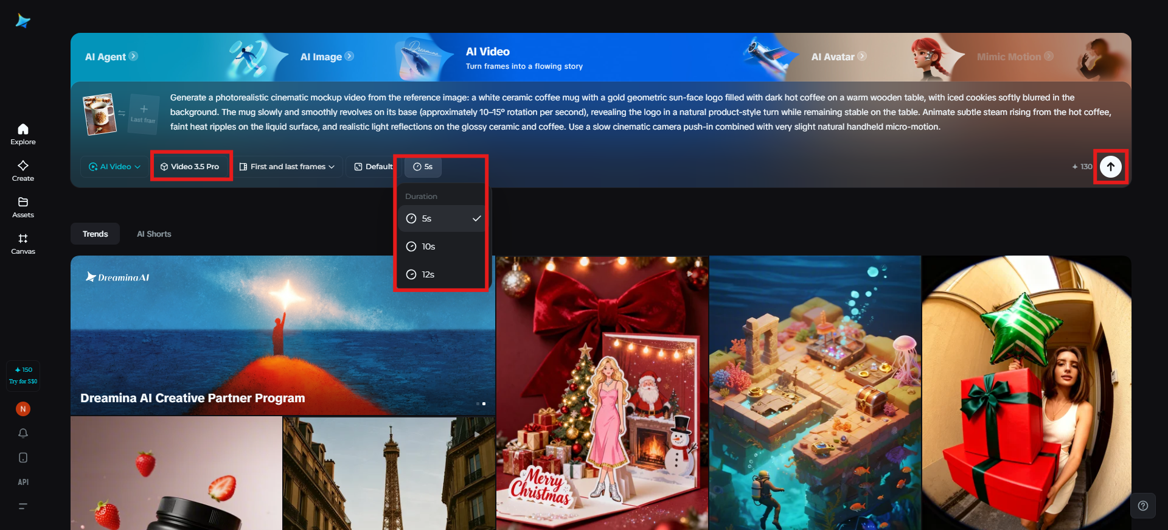The image size is (1168, 530).
Task: Click the 150 credits Try for S$0 button
Action: 23,375
